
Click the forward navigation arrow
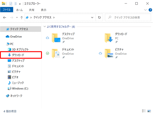coord(12,17)
